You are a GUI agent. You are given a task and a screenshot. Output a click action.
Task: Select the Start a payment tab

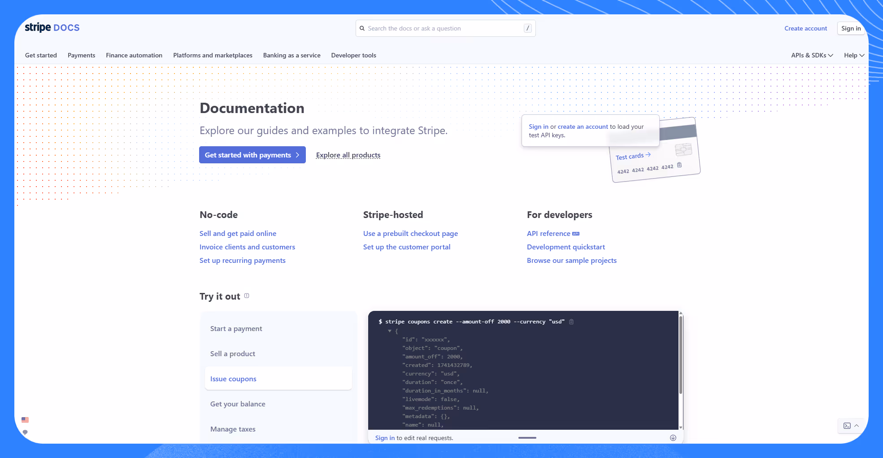[x=278, y=328]
